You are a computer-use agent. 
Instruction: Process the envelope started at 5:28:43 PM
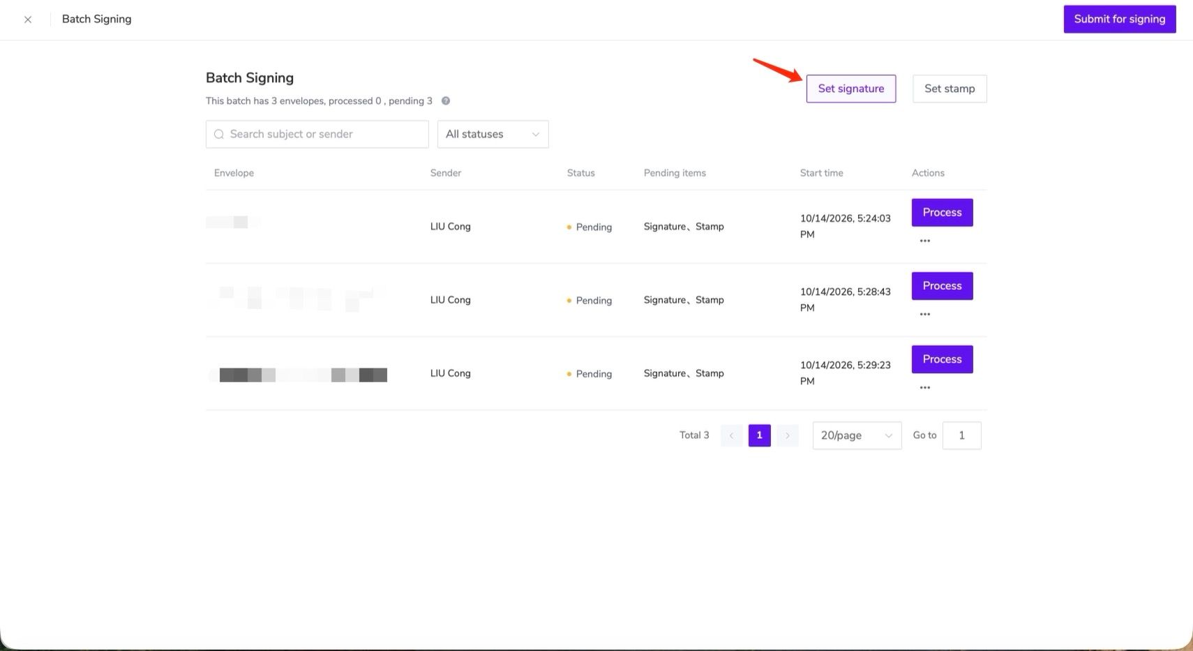point(942,285)
